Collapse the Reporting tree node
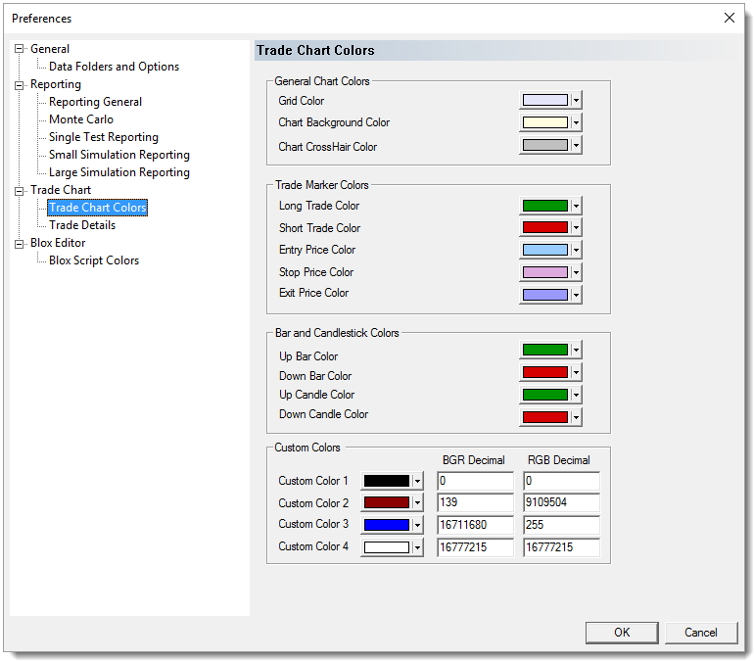The height and width of the screenshot is (661, 754). [x=19, y=84]
